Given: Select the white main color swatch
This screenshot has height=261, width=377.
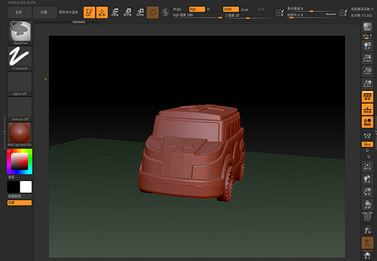Looking at the screenshot, I should coord(26,187).
